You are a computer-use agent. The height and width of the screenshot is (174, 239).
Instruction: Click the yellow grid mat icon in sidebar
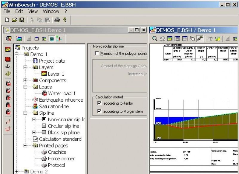pyautogui.click(x=8, y=74)
